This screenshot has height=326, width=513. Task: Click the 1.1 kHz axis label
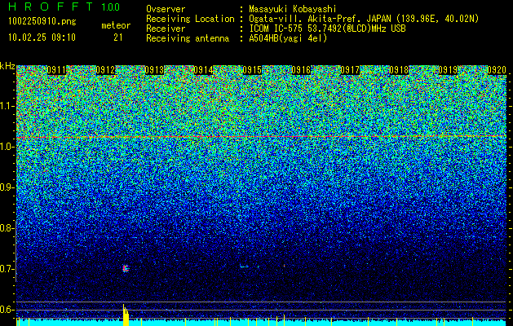click(x=7, y=106)
